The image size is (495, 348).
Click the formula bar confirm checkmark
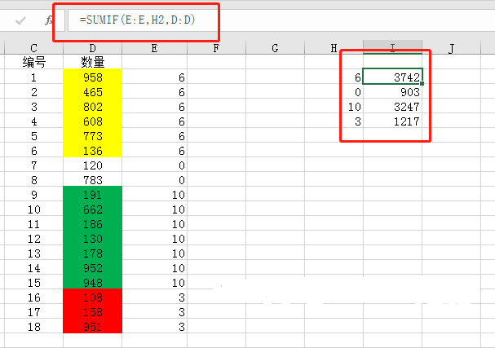click(x=21, y=21)
